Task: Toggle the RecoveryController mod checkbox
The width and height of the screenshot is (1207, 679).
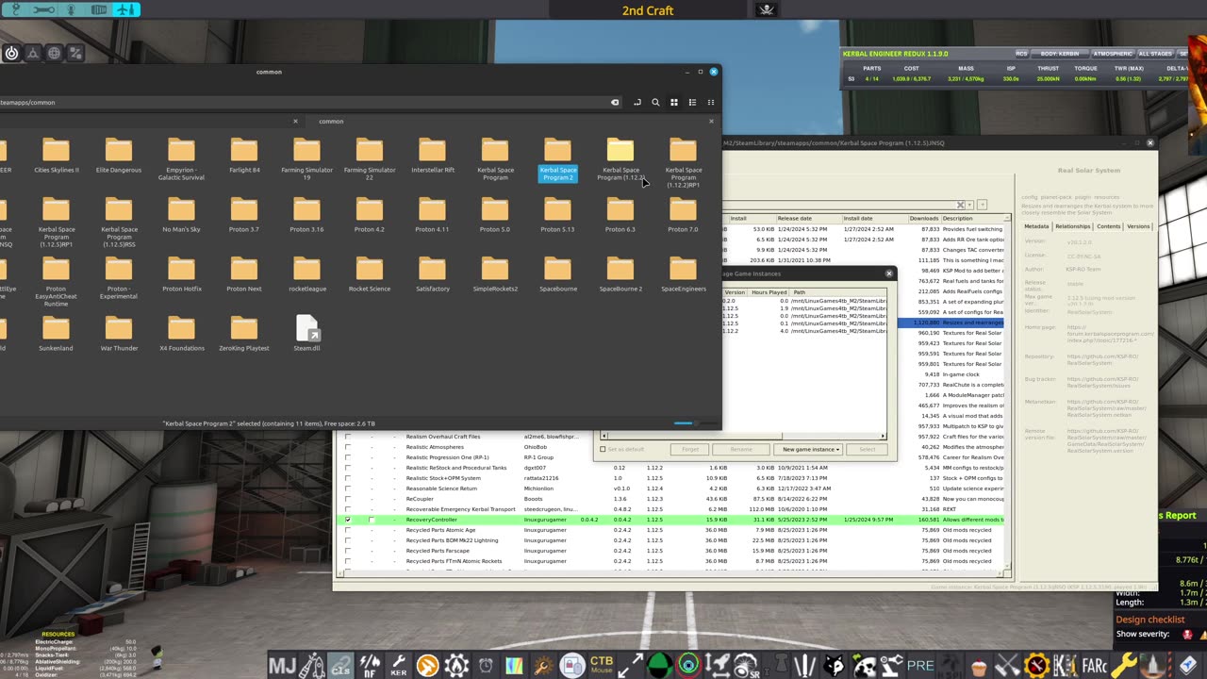Action: 348,520
